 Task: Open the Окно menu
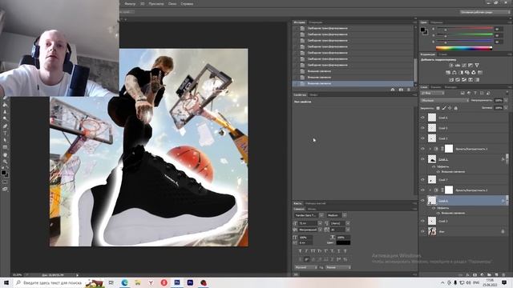(x=172, y=4)
